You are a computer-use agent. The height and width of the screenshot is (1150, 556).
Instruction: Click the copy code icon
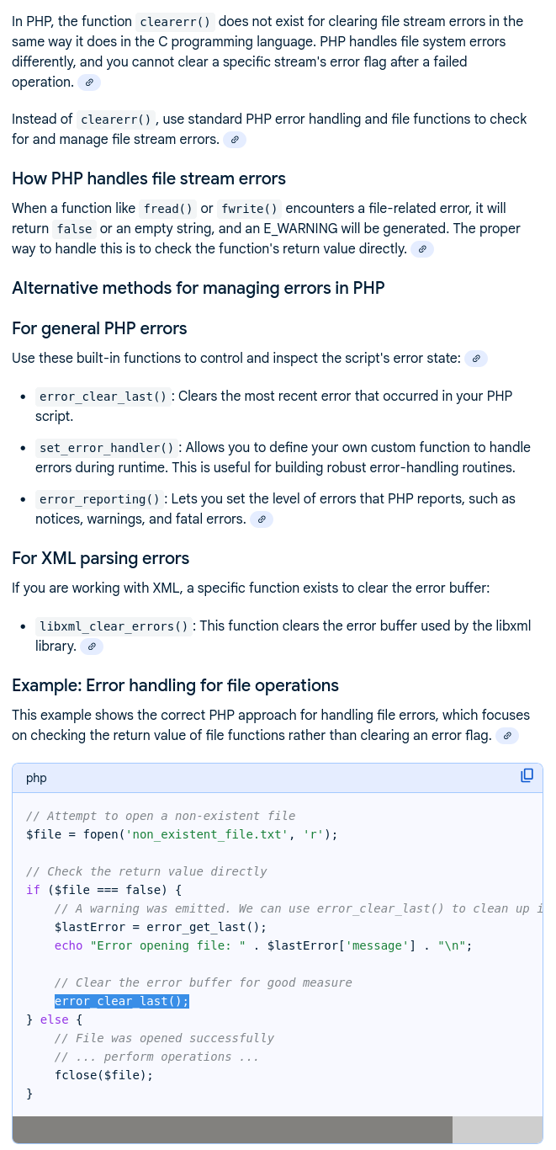[x=527, y=775]
